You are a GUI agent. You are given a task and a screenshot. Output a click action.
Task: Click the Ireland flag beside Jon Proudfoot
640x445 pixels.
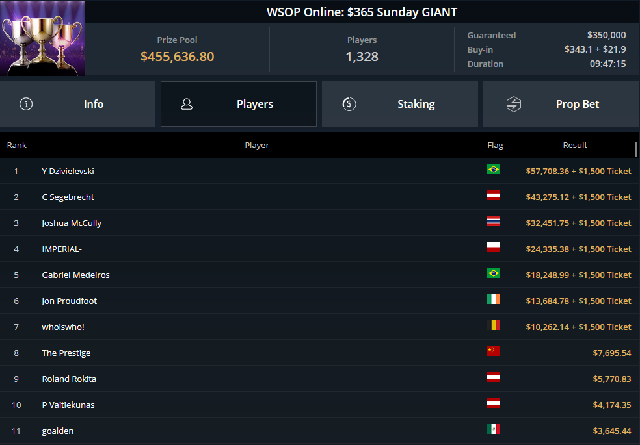pyautogui.click(x=494, y=299)
